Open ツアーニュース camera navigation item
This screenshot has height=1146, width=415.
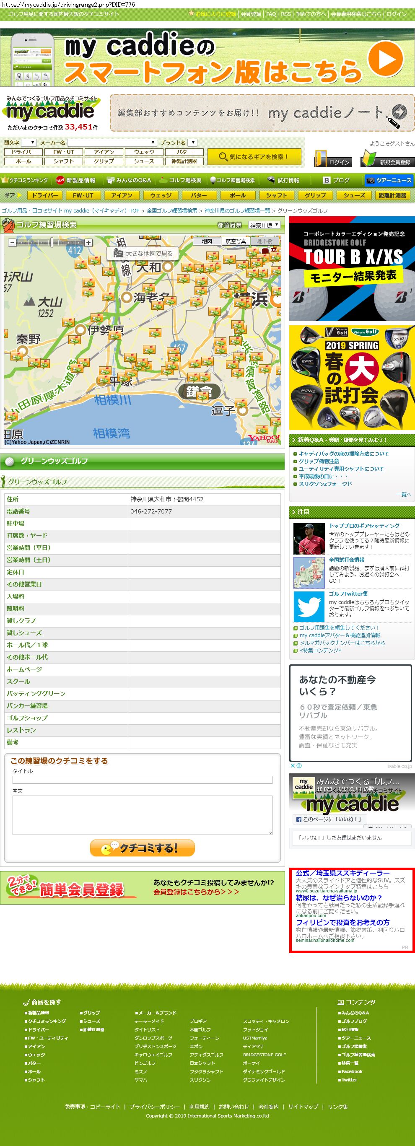tap(389, 180)
